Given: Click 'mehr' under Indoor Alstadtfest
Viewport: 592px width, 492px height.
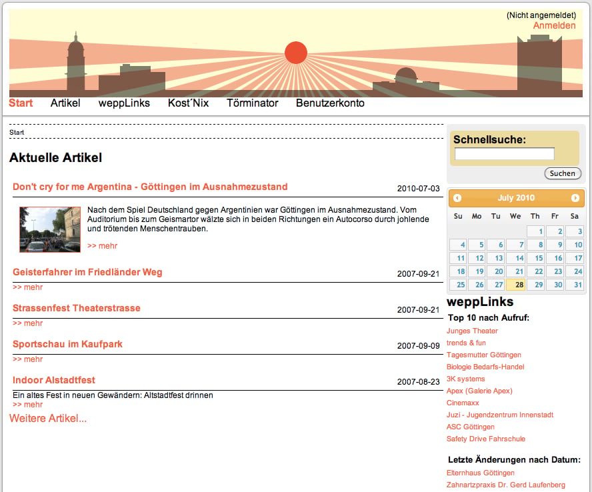Looking at the screenshot, I should pos(27,405).
